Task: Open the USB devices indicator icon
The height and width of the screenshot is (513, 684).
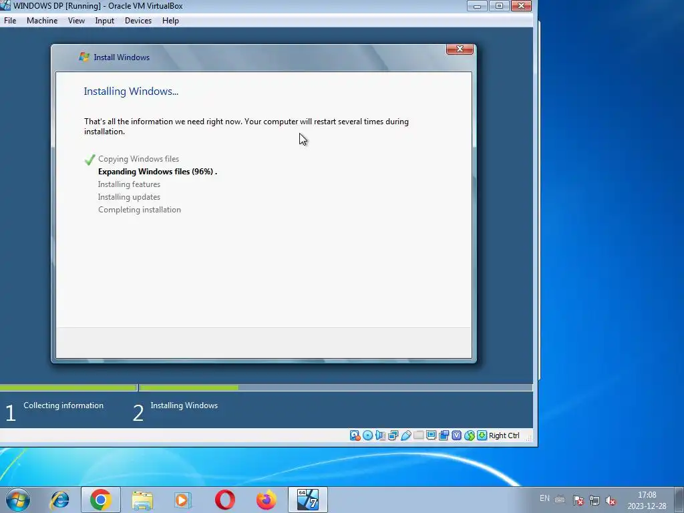Action: [x=405, y=436]
